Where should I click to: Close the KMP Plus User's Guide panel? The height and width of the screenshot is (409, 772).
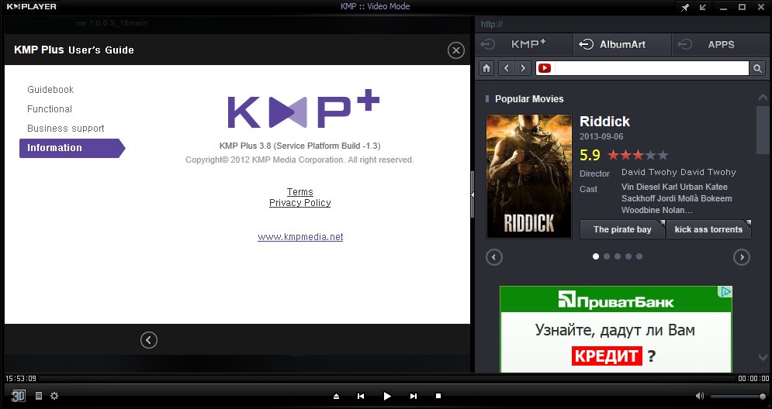coord(456,50)
